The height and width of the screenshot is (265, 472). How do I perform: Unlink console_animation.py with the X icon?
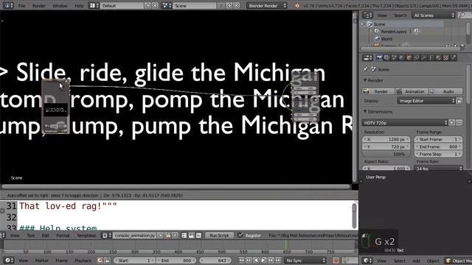click(x=175, y=236)
